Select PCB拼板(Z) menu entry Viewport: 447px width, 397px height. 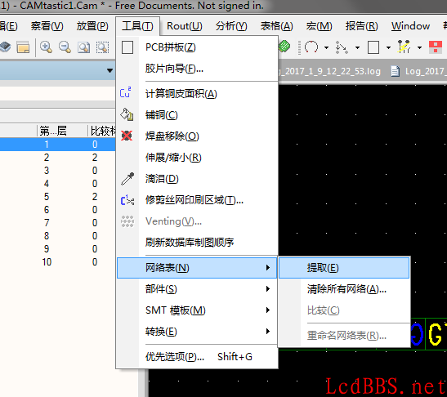tap(197, 47)
